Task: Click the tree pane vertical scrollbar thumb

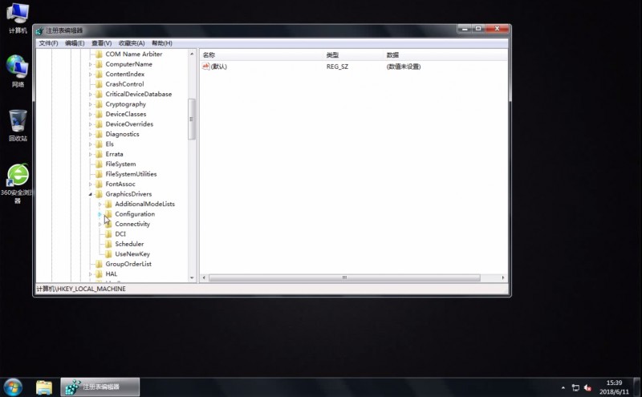Action: click(x=192, y=119)
